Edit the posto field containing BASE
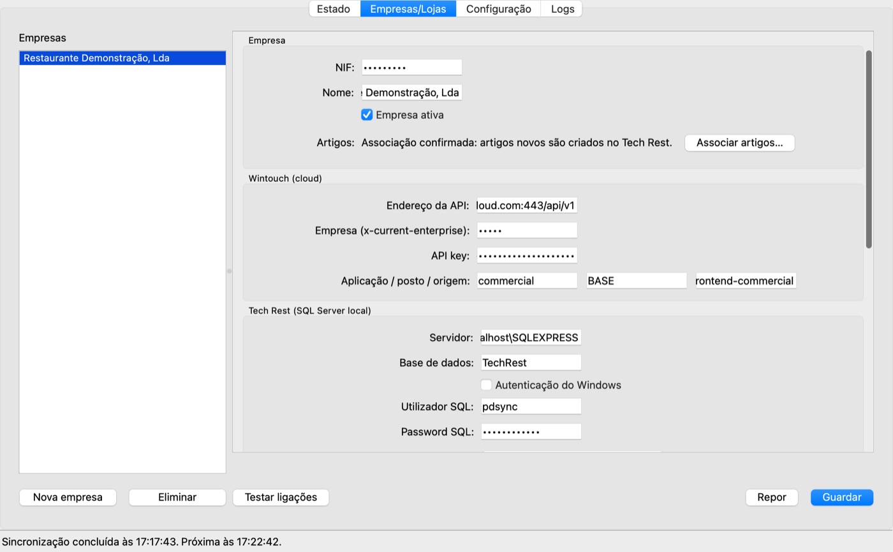Image resolution: width=893 pixels, height=552 pixels. click(637, 281)
